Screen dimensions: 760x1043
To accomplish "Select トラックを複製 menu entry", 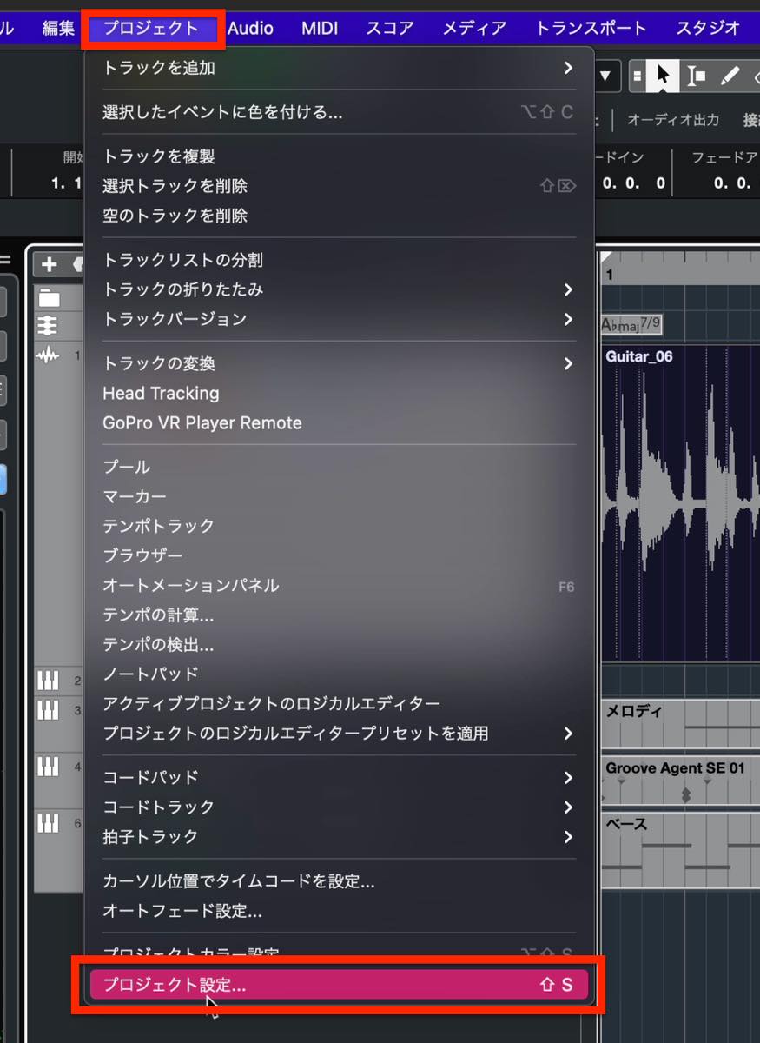I will tap(339, 156).
